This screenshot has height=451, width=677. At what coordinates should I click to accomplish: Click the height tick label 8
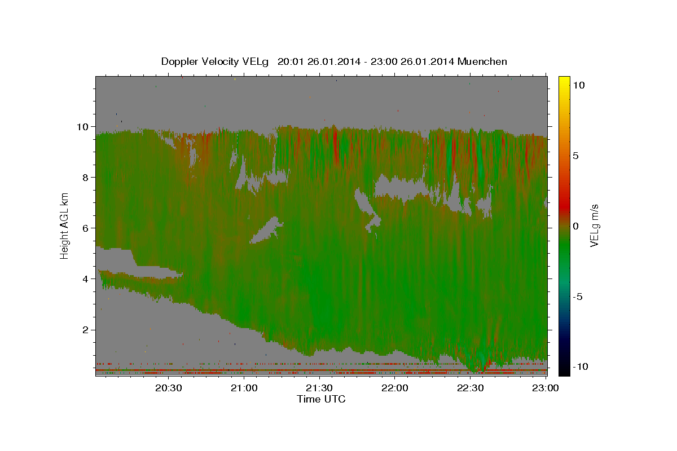(x=86, y=177)
